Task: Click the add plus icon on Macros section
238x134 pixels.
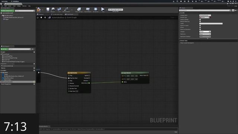Action: (34, 68)
